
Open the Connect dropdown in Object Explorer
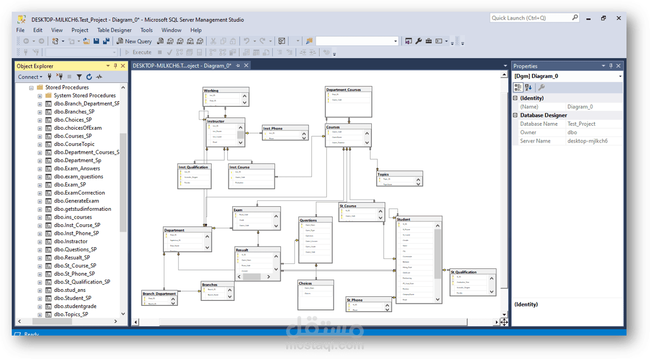(x=30, y=77)
